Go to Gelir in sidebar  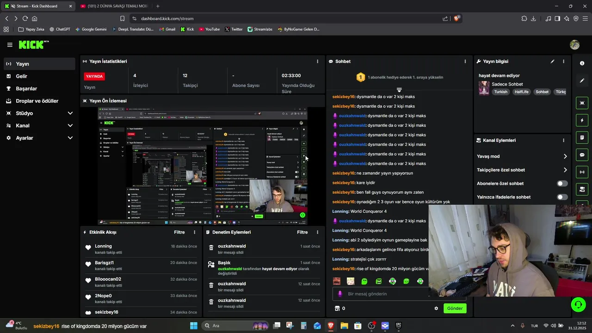point(39,76)
